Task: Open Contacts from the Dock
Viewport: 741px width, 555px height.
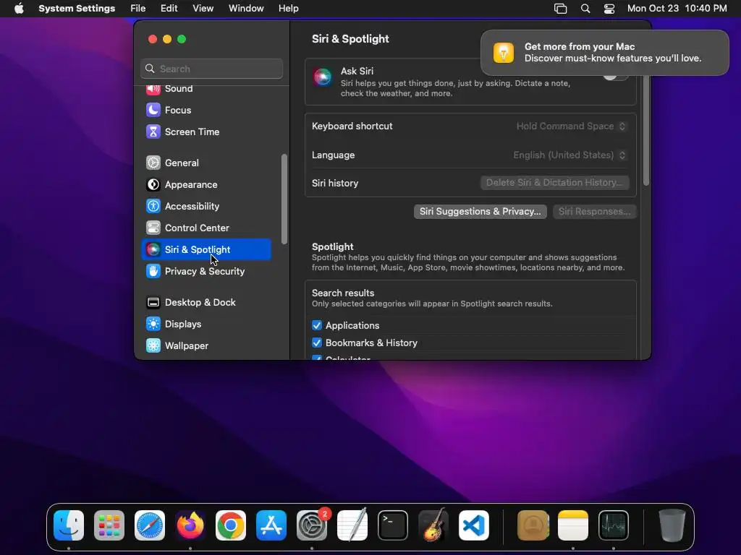Action: (533, 525)
